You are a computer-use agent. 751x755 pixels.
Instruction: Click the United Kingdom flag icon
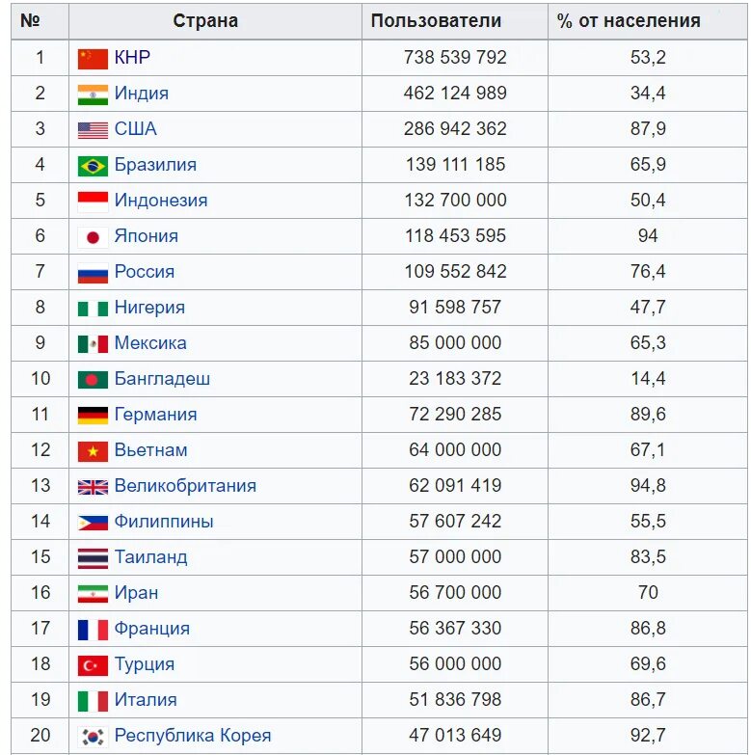pyautogui.click(x=93, y=487)
